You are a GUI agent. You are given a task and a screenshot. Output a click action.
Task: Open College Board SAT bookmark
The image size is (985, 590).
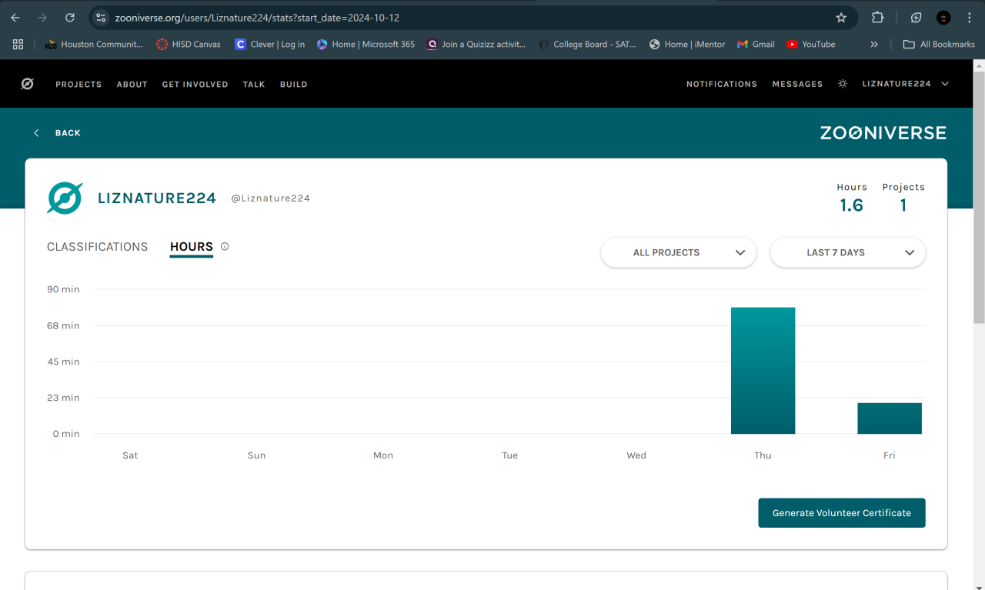[x=587, y=45]
